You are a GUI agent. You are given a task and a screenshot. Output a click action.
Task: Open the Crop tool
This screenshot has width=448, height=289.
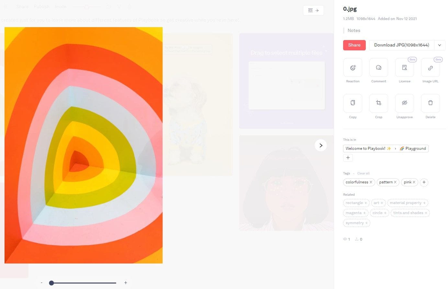pos(378,103)
